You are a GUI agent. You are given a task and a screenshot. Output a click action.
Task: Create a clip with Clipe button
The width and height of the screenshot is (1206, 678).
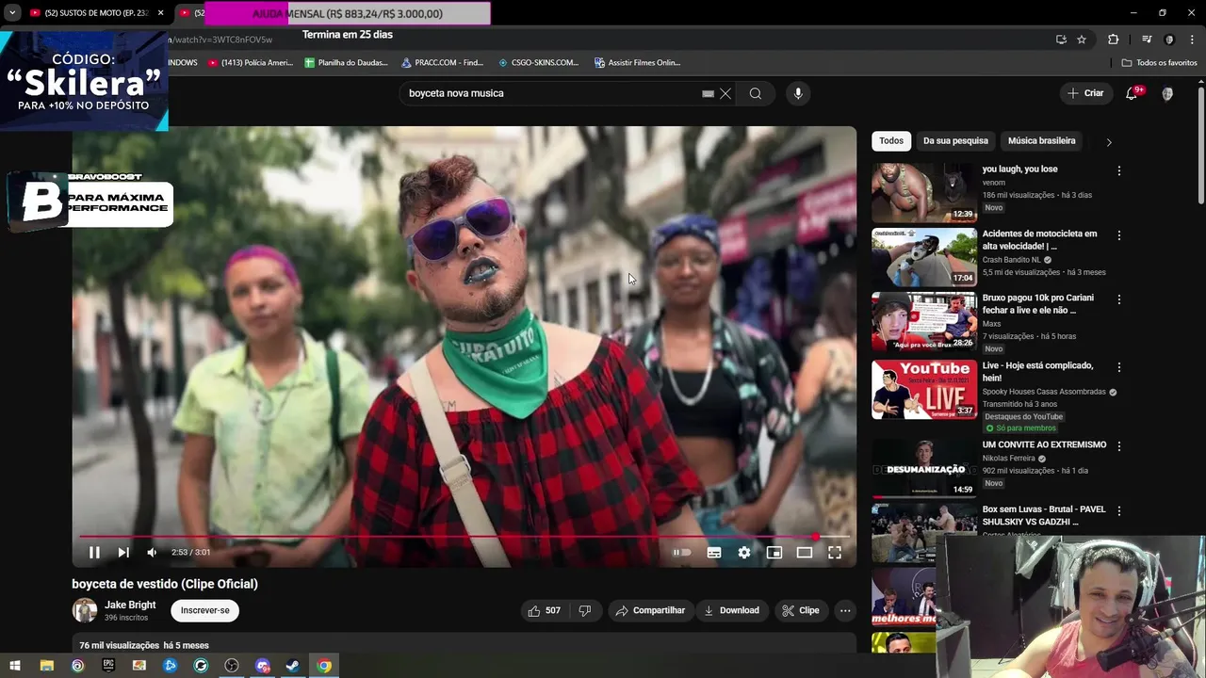[800, 610]
